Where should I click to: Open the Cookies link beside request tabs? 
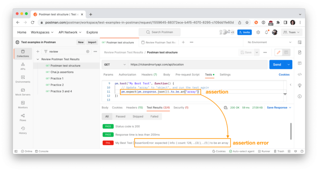pyautogui.click(x=284, y=75)
